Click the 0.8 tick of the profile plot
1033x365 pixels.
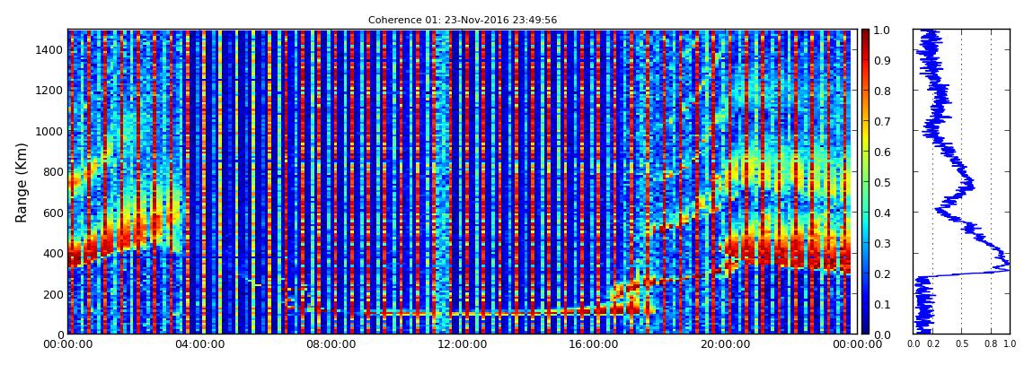991,343
